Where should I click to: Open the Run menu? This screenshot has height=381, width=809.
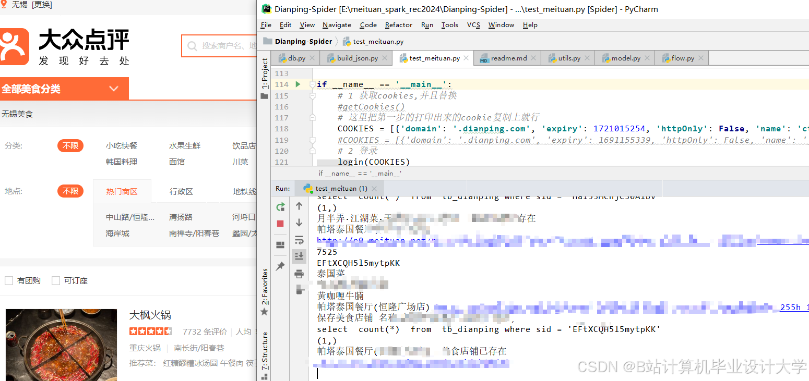point(427,25)
